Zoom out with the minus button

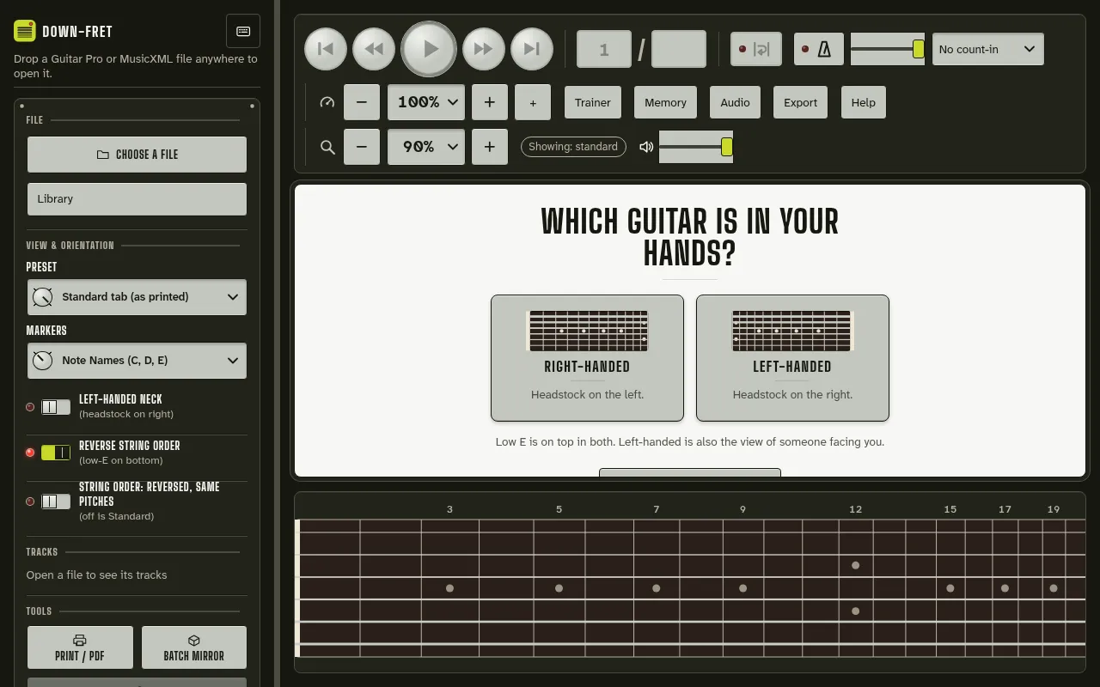362,147
